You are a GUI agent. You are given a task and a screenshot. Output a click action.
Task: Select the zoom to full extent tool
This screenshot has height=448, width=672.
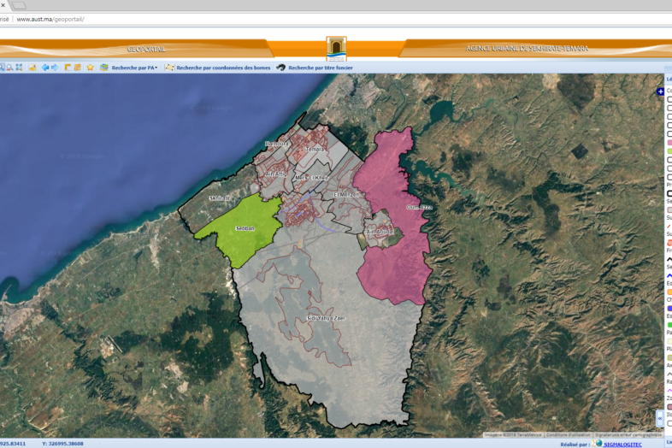click(x=19, y=68)
